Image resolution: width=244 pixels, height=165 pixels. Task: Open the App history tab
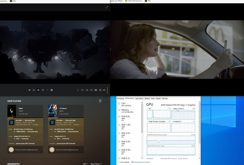click(139, 98)
